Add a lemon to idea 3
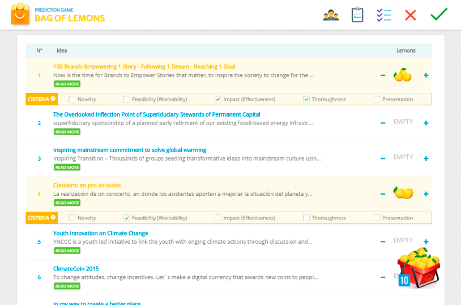Image resolution: width=461 pixels, height=305 pixels. point(426,158)
